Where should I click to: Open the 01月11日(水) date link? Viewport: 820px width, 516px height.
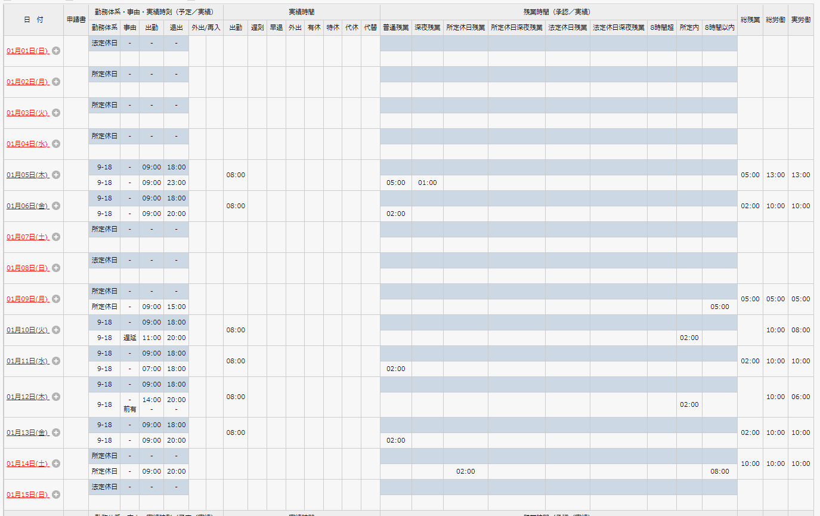click(27, 361)
